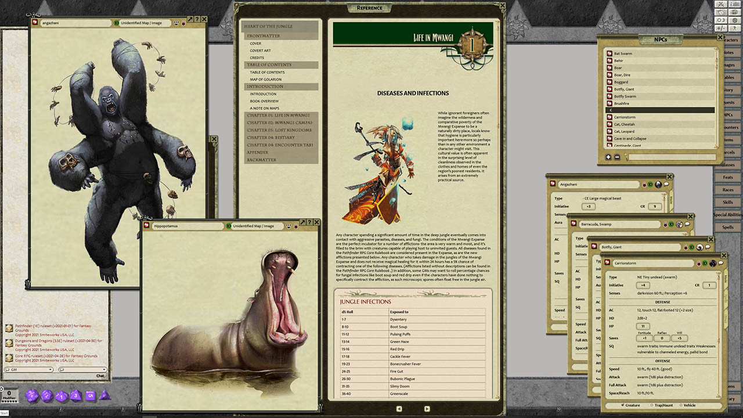The image size is (743, 418).
Task: Toggle ID icon on Hippopotamus image window
Action: pyautogui.click(x=229, y=226)
